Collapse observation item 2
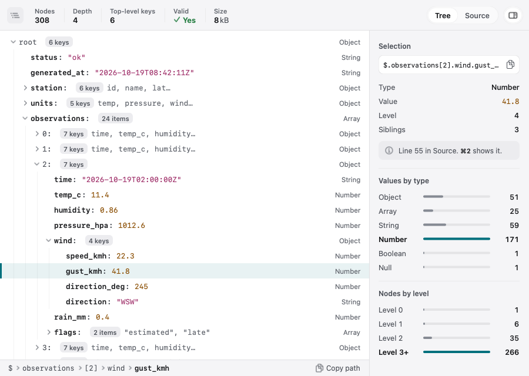Image resolution: width=529 pixels, height=376 pixels. click(37, 164)
